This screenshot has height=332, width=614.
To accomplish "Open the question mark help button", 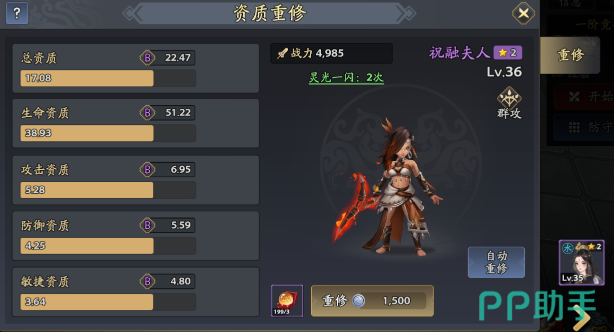I will coord(17,13).
